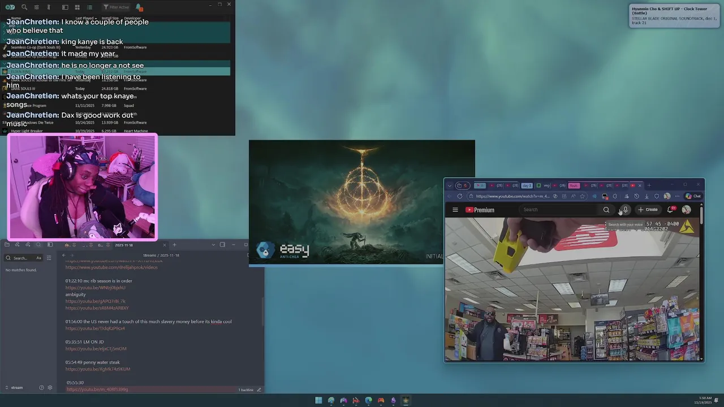Open the youtu.be/sR8M4zARBXY link

[97, 308]
